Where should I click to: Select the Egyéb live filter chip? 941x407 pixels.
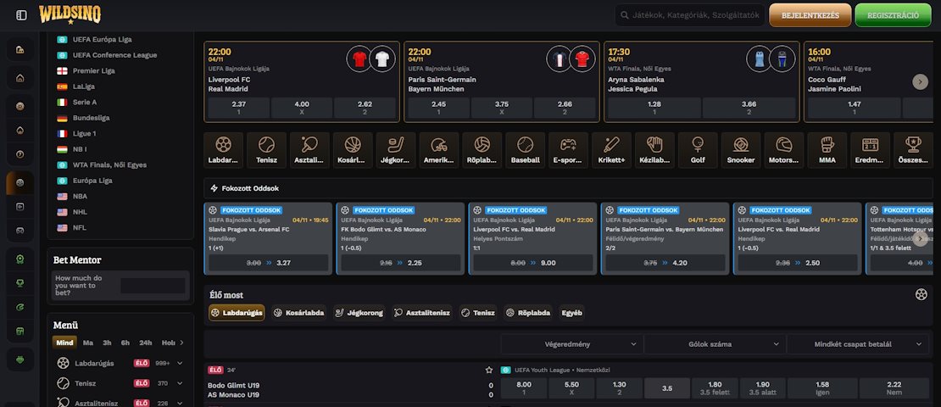(571, 313)
